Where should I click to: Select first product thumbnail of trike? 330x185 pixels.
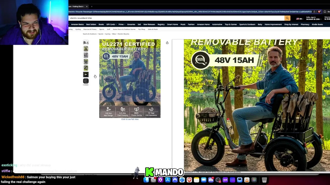pos(86,42)
